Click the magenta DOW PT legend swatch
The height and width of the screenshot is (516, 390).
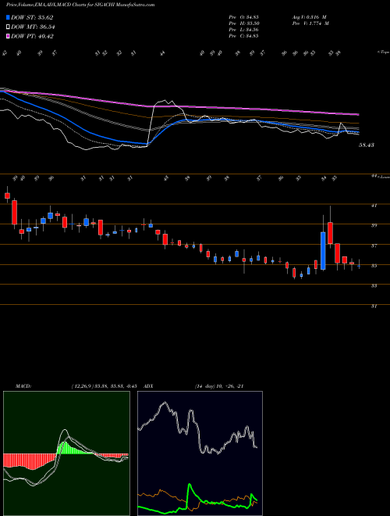point(8,36)
